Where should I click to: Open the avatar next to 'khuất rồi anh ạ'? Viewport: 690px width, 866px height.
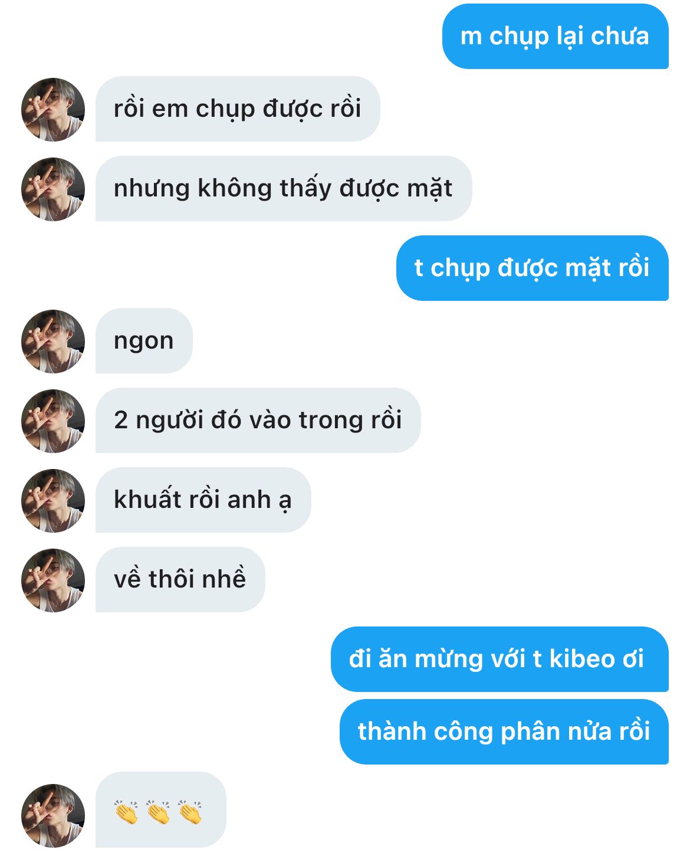point(53,500)
